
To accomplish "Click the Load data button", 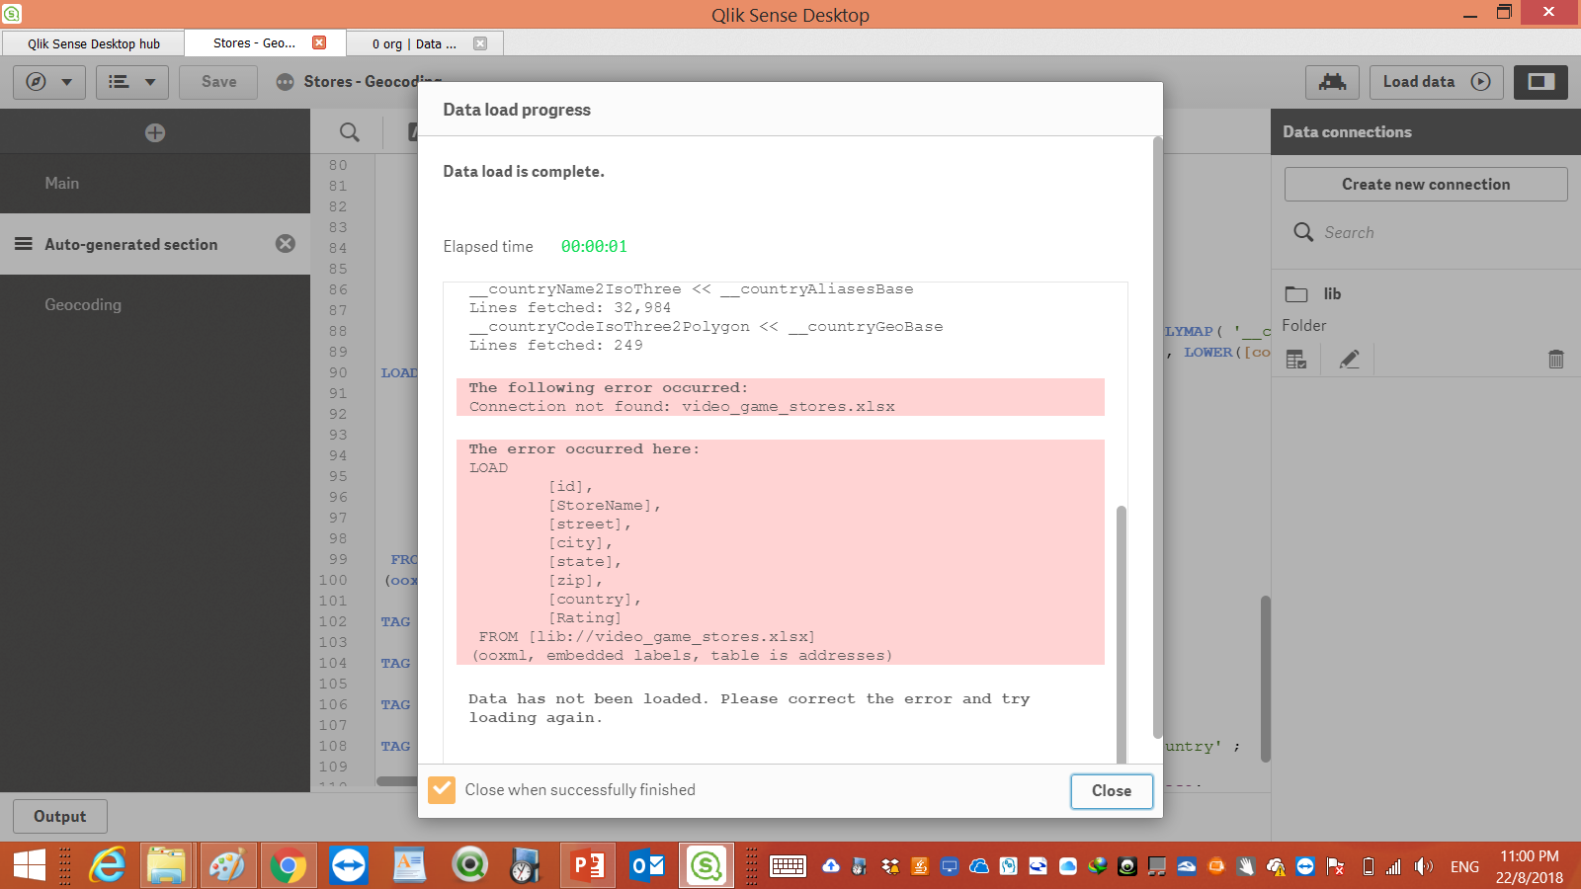I will pos(1437,82).
